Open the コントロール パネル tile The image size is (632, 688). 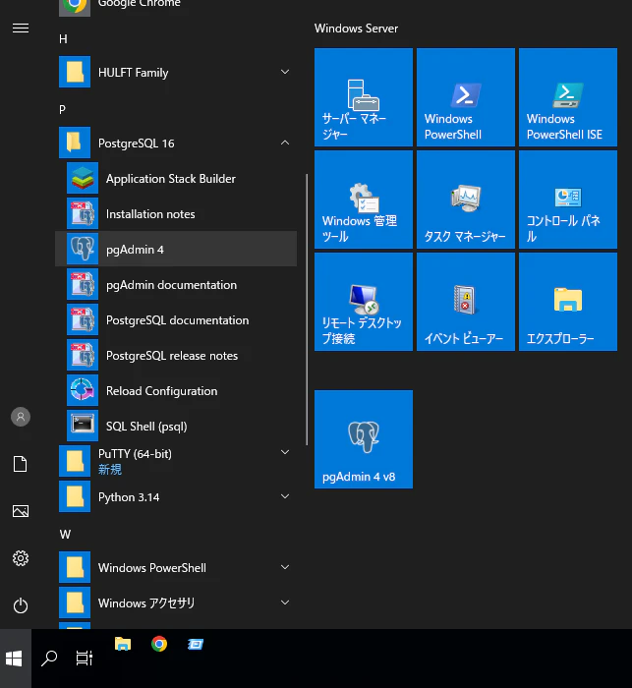click(x=568, y=200)
